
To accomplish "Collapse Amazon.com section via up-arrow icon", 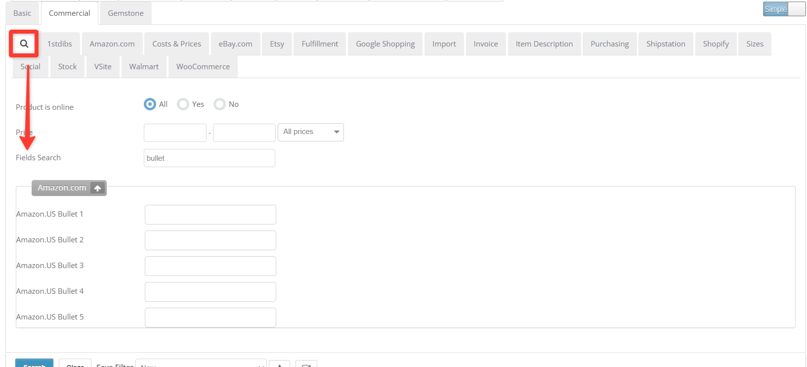I will (98, 188).
